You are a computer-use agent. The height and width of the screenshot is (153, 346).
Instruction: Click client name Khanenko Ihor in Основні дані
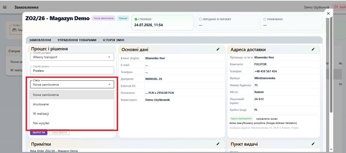point(155,58)
